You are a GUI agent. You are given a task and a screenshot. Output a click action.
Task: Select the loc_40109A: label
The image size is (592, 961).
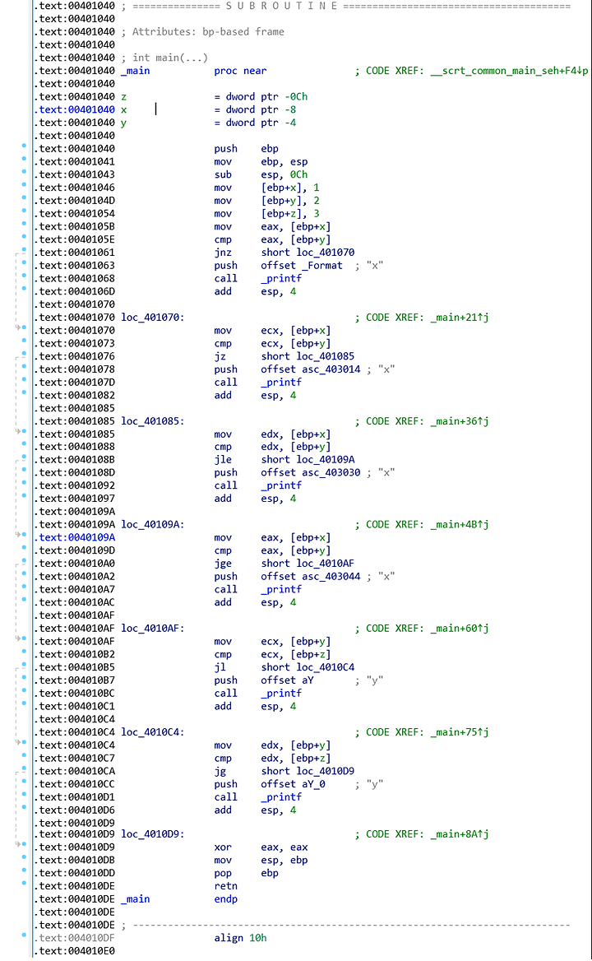tap(152, 525)
